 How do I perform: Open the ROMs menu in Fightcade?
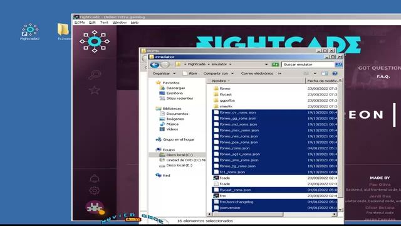[80, 23]
